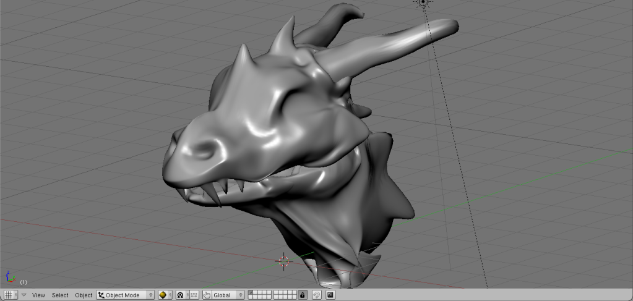Expand the Global orientation dropdown
The image size is (633, 301).
(228, 295)
